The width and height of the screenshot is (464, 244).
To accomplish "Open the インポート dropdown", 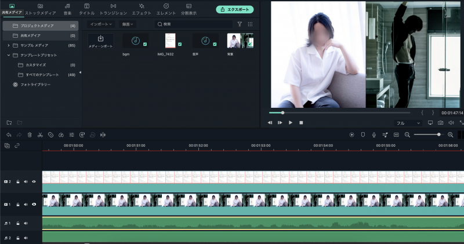I will (x=100, y=24).
